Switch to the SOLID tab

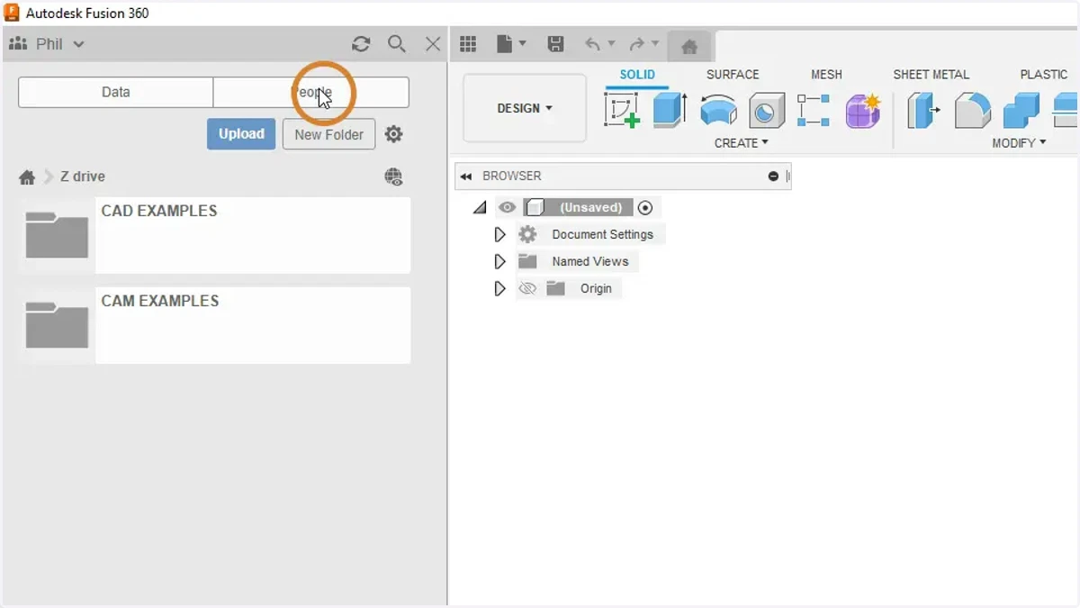click(637, 75)
